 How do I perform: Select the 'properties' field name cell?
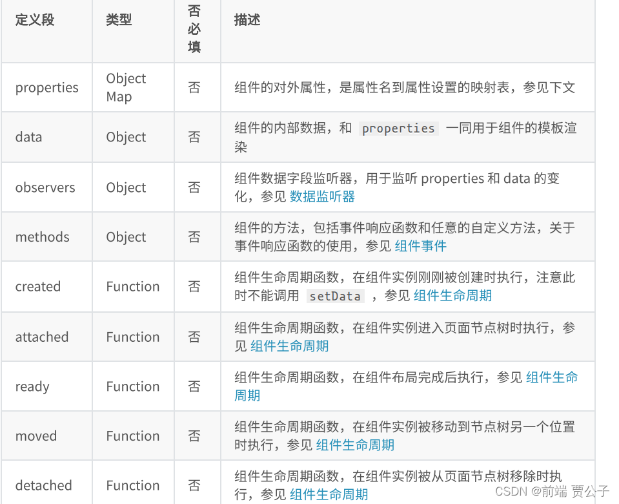[x=46, y=87]
